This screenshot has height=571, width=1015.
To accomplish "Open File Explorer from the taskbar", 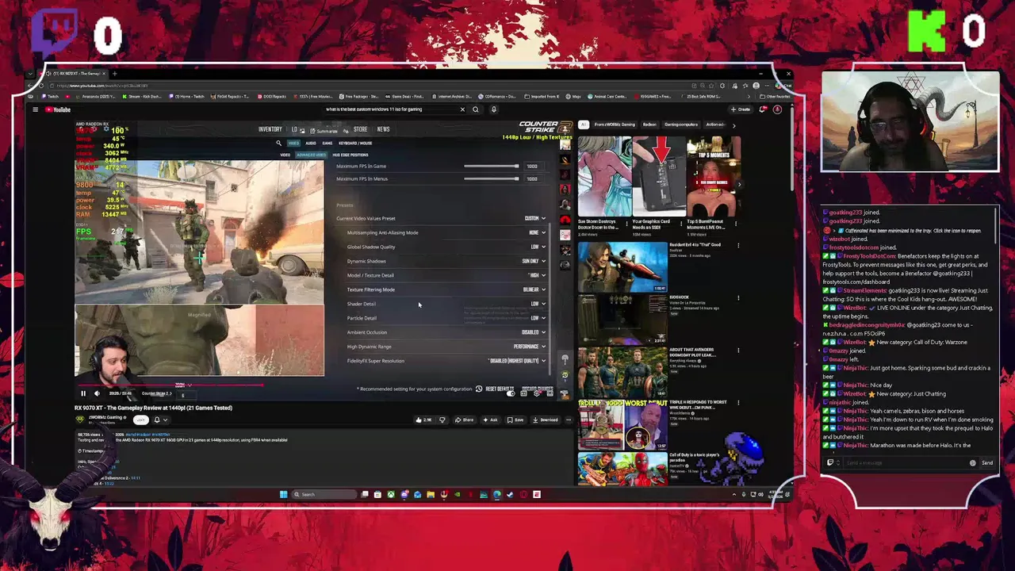I will point(431,494).
